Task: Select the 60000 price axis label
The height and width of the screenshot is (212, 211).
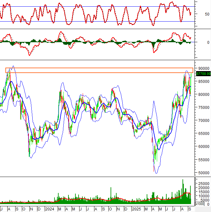Action: [x=204, y=146]
